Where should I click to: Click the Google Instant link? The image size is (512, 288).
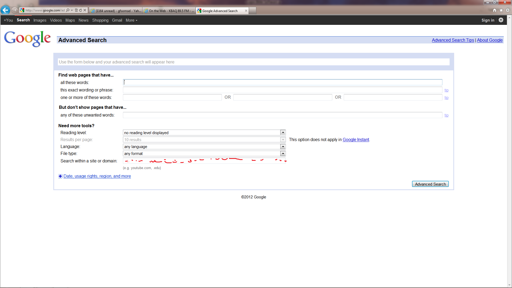click(x=356, y=139)
